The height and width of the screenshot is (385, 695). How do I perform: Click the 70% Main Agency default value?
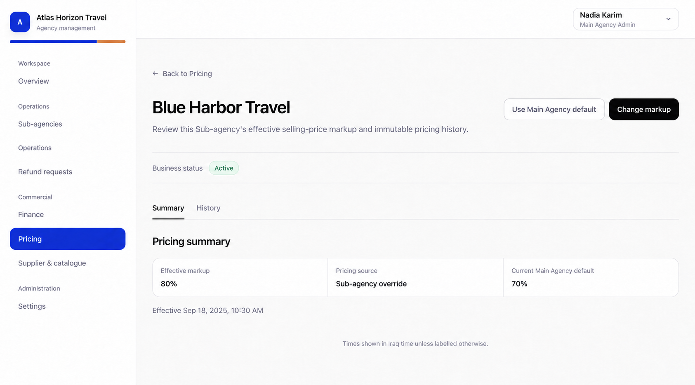click(x=519, y=284)
